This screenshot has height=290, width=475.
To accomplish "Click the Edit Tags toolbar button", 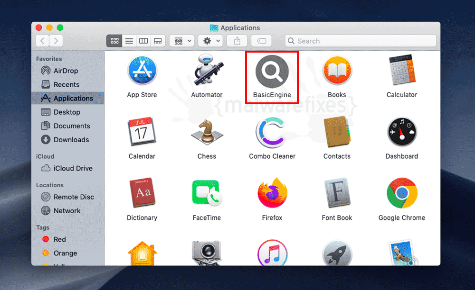I will click(261, 41).
